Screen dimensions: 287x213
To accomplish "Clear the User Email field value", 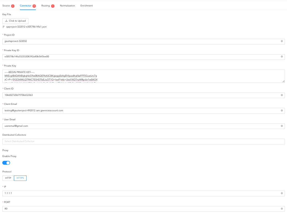I will pos(282,126).
